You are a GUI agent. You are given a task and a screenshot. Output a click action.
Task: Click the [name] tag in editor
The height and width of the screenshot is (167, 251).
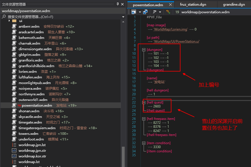coord(152,78)
